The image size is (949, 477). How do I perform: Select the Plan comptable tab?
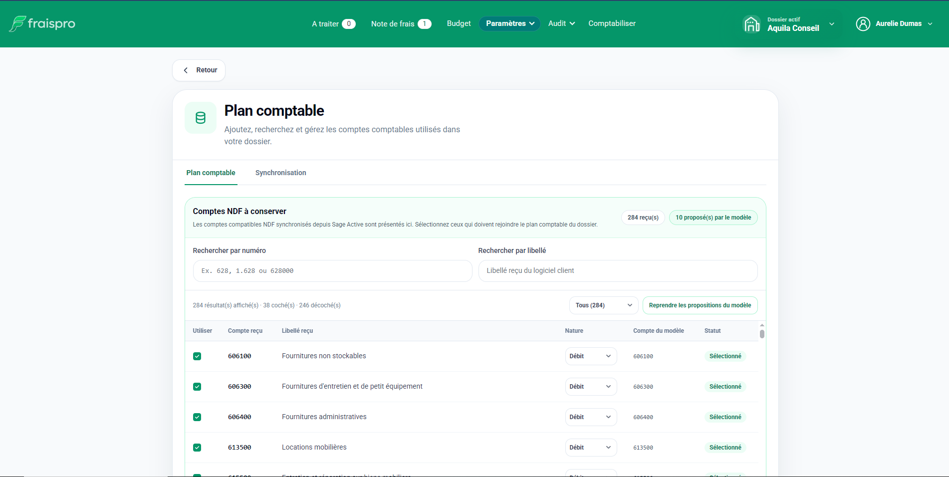[x=211, y=173]
